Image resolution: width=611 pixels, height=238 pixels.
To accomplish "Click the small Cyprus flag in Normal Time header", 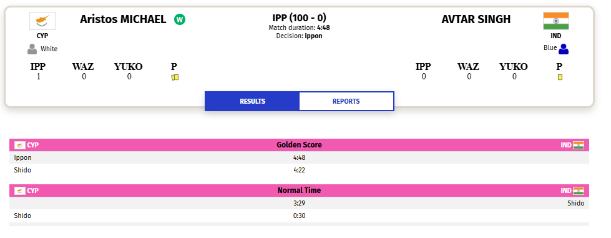I will click(20, 191).
